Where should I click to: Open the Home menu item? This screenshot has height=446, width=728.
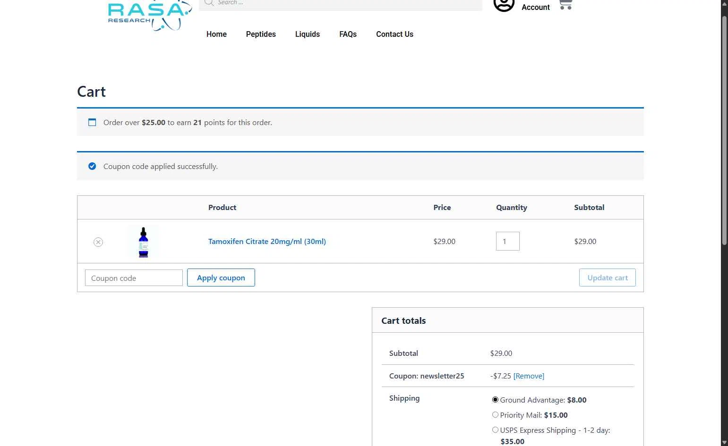[216, 34]
